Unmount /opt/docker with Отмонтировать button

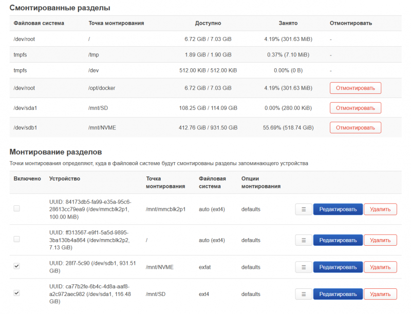point(355,88)
